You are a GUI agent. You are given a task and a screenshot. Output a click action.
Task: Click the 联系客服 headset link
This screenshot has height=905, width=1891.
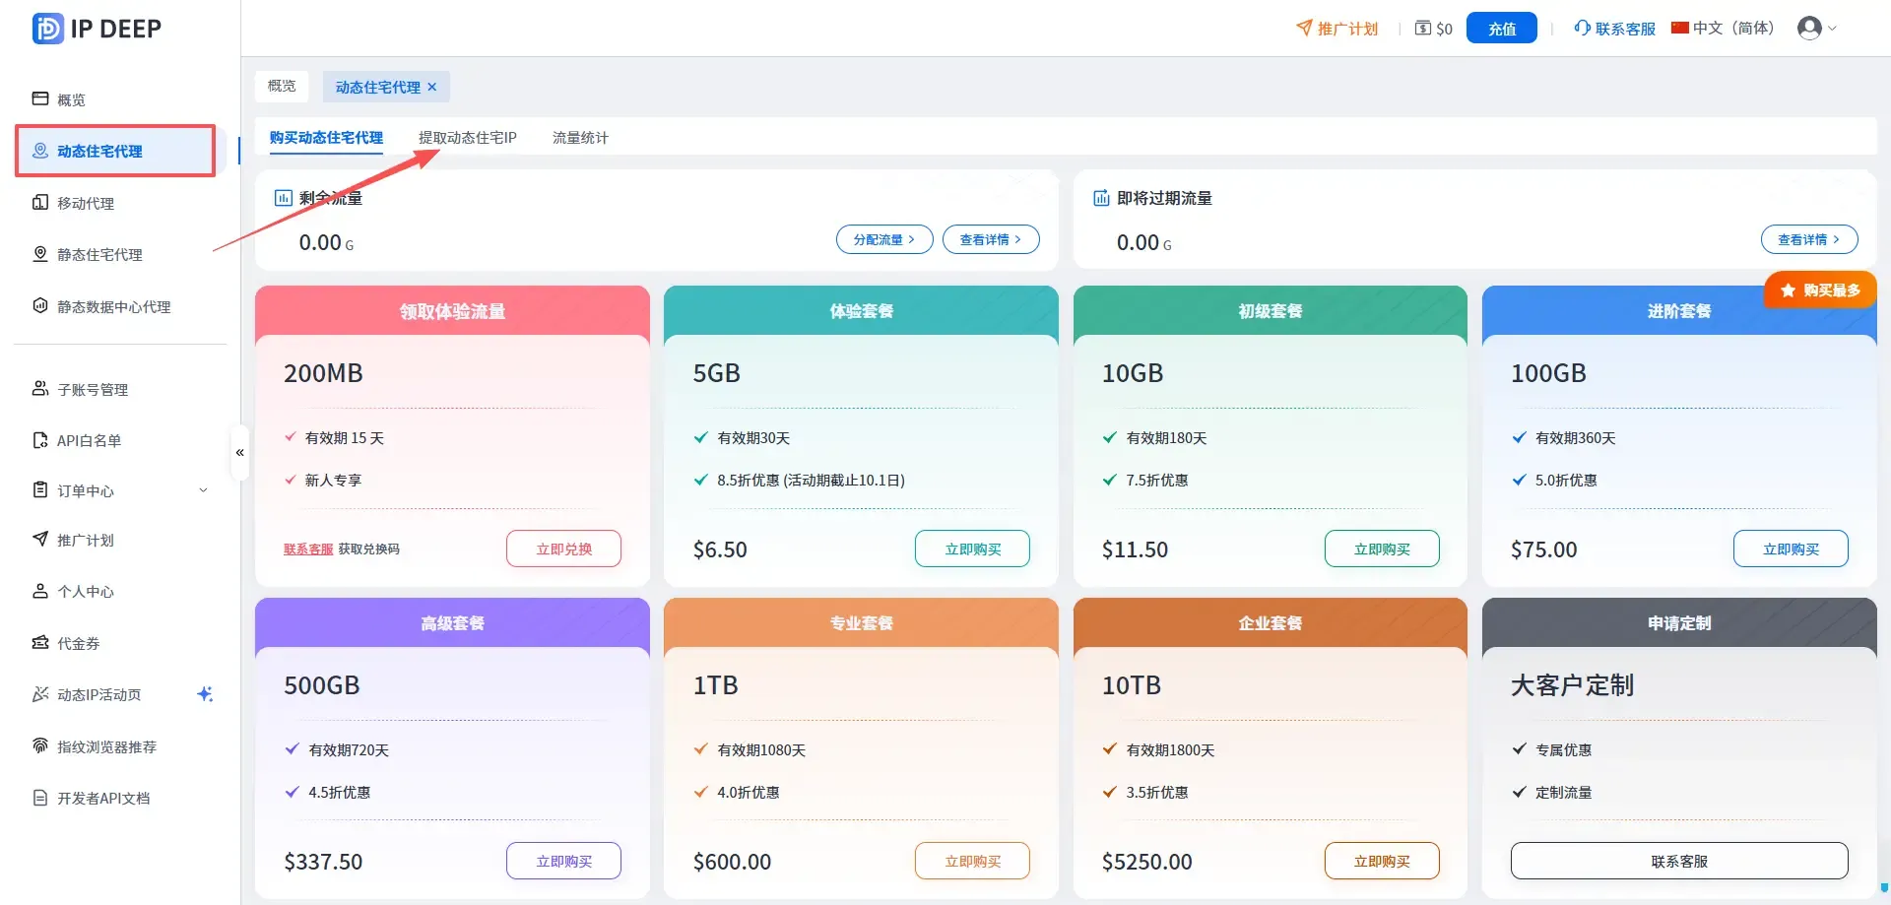1614,29
